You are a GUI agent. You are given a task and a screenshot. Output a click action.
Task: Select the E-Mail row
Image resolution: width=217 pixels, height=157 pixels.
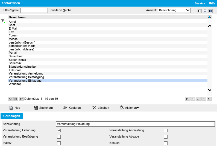coord(107,28)
